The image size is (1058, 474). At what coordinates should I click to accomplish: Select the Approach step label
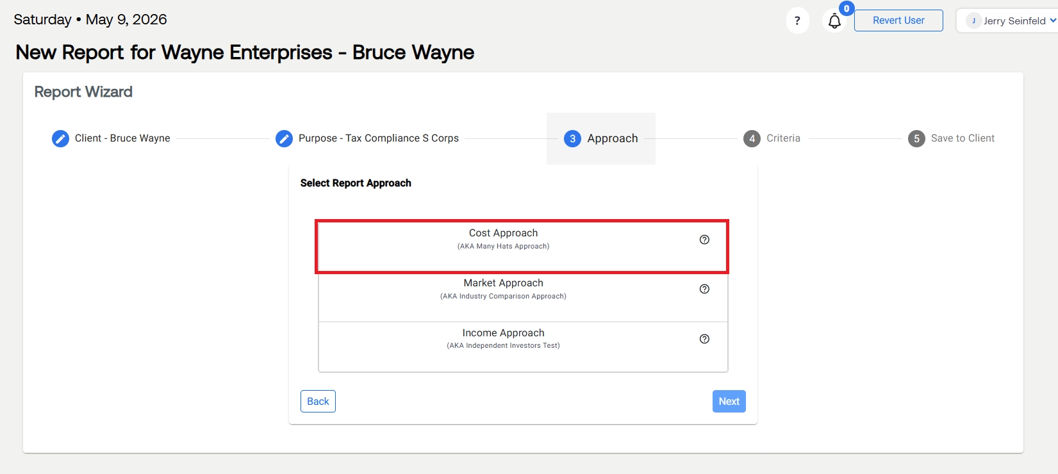[x=613, y=138]
